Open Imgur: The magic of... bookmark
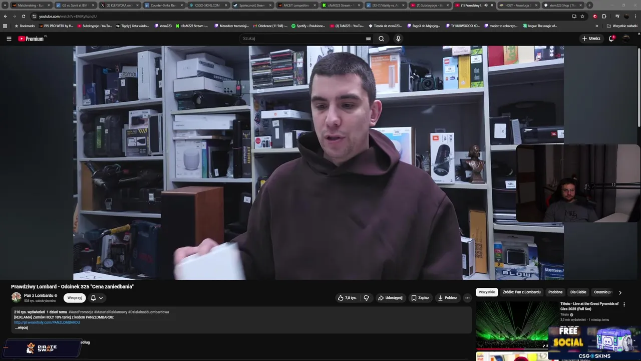The height and width of the screenshot is (361, 641). pyautogui.click(x=540, y=26)
